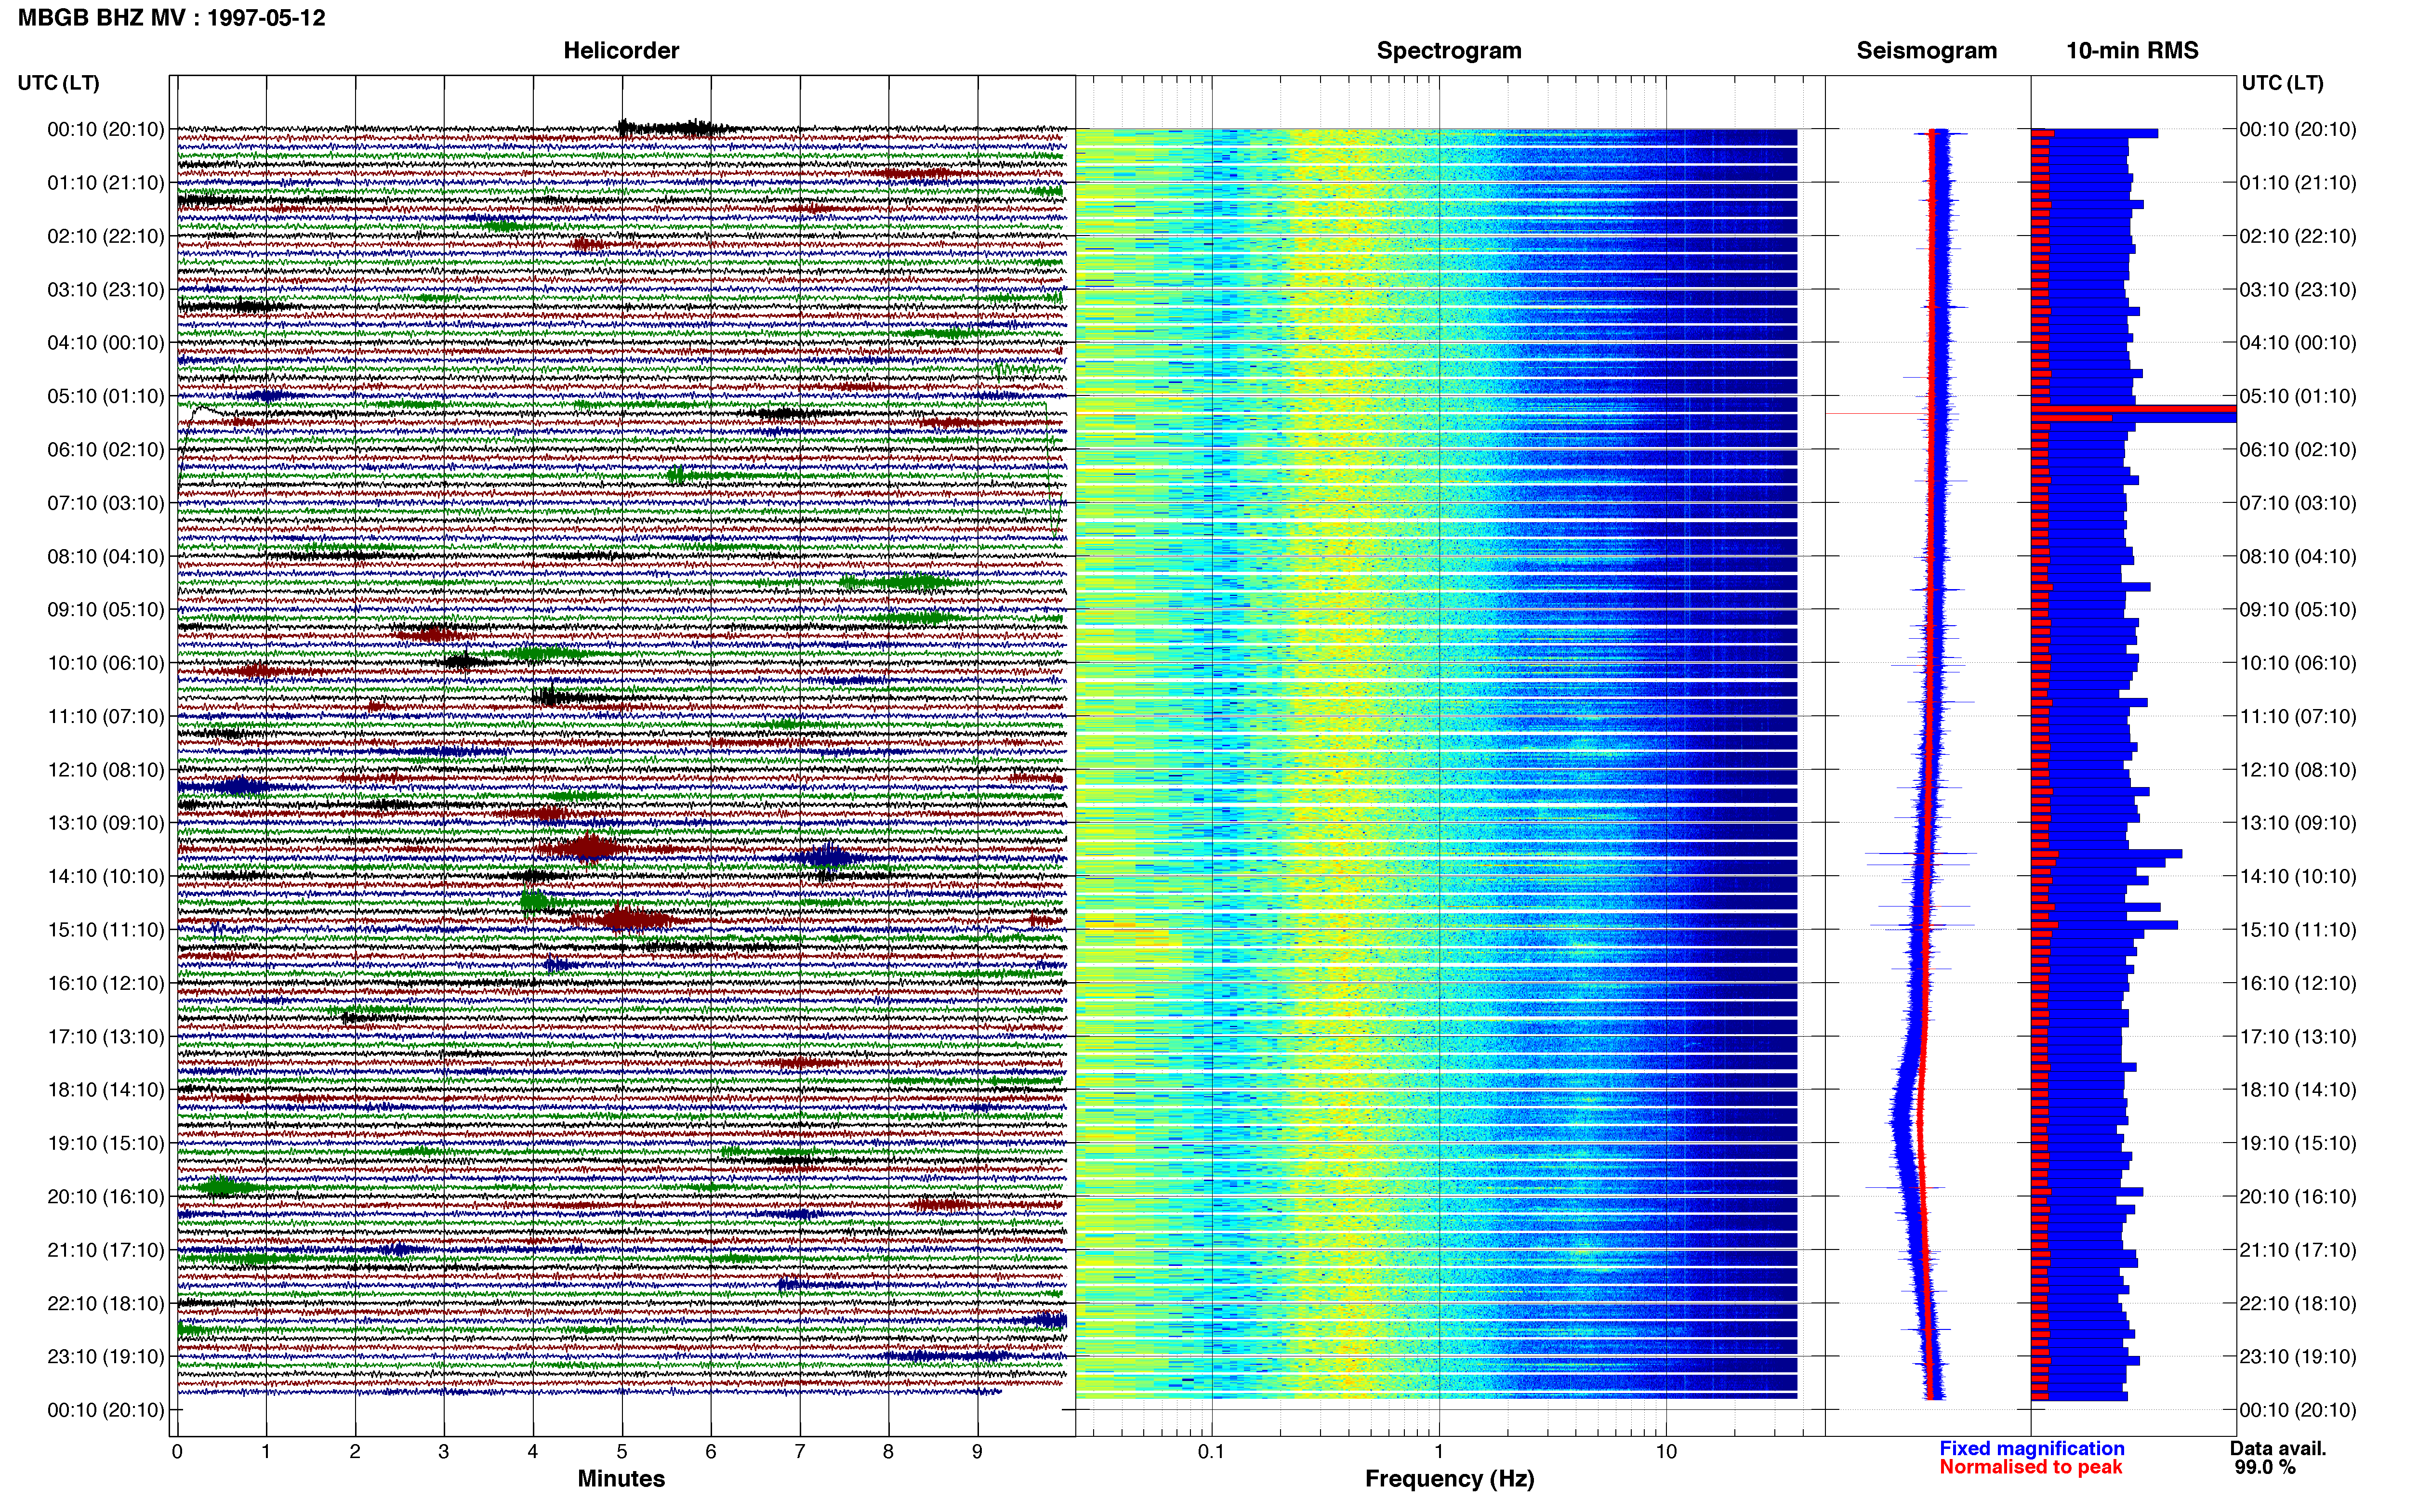Click left time label 22:10 (18:10)
Image resolution: width=2418 pixels, height=1512 pixels.
(106, 1303)
